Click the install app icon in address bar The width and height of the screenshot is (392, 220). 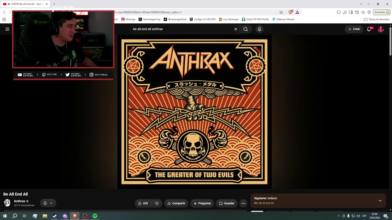coord(281,12)
